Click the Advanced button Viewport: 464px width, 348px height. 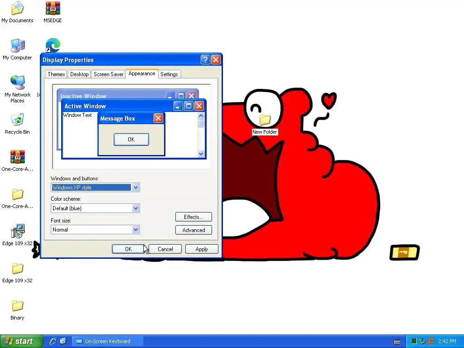tap(193, 230)
